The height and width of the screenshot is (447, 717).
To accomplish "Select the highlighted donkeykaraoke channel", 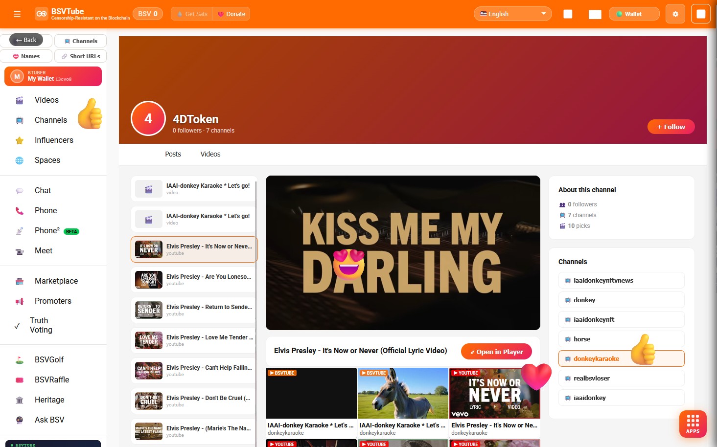I will pyautogui.click(x=621, y=359).
